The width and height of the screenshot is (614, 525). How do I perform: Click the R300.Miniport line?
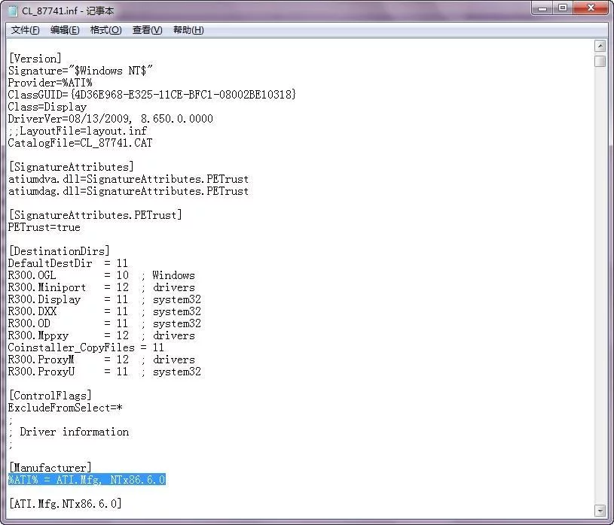tap(102, 287)
